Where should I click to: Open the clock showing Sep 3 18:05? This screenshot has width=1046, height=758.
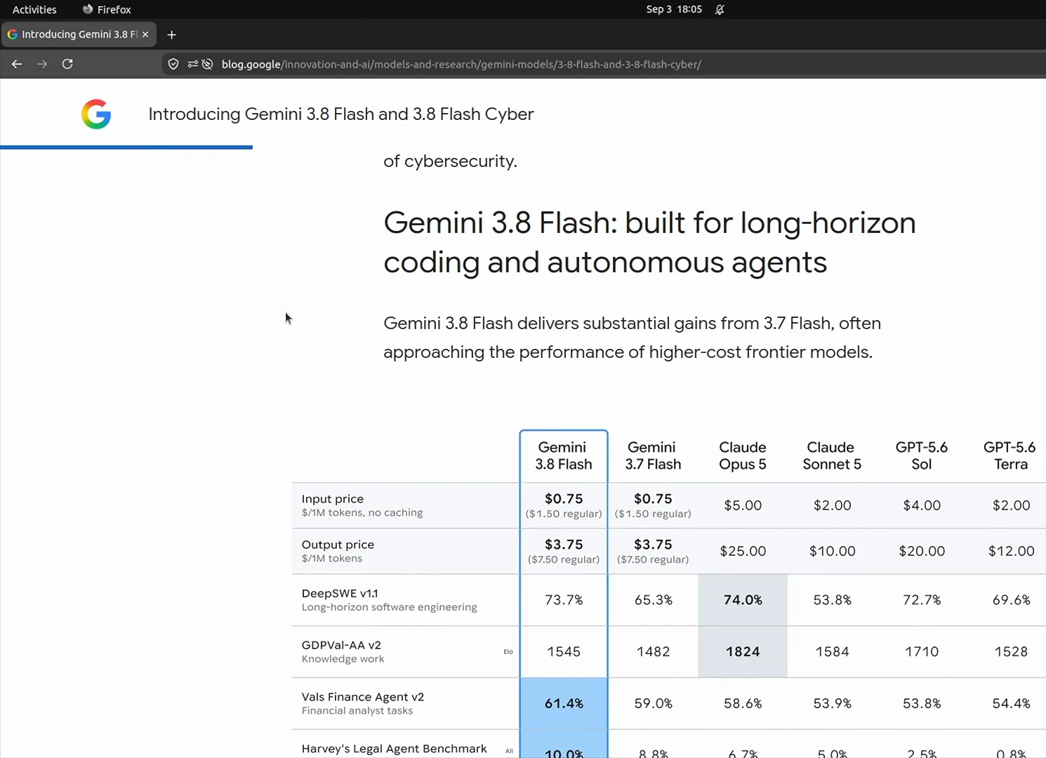click(x=674, y=9)
